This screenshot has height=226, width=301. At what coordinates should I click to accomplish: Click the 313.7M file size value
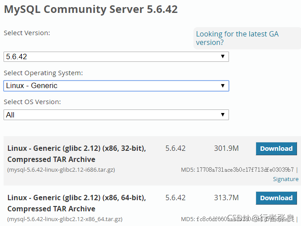tap(226, 198)
